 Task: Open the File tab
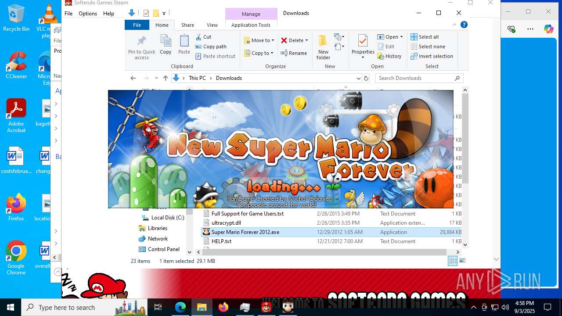pyautogui.click(x=137, y=25)
